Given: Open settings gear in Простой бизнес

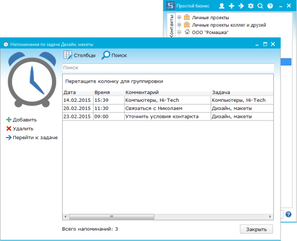Looking at the screenshot, I should tap(251, 6).
